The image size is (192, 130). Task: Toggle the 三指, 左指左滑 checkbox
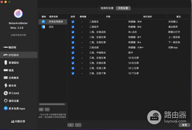point(73,58)
